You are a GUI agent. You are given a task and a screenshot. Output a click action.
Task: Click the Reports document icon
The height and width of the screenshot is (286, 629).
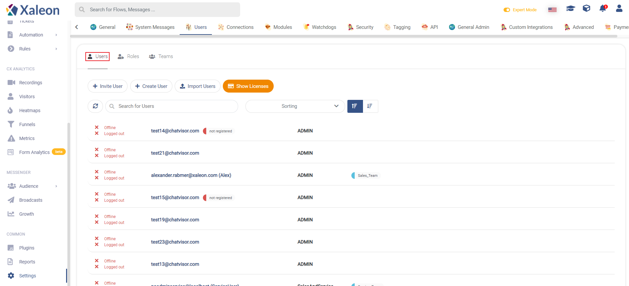pyautogui.click(x=10, y=262)
